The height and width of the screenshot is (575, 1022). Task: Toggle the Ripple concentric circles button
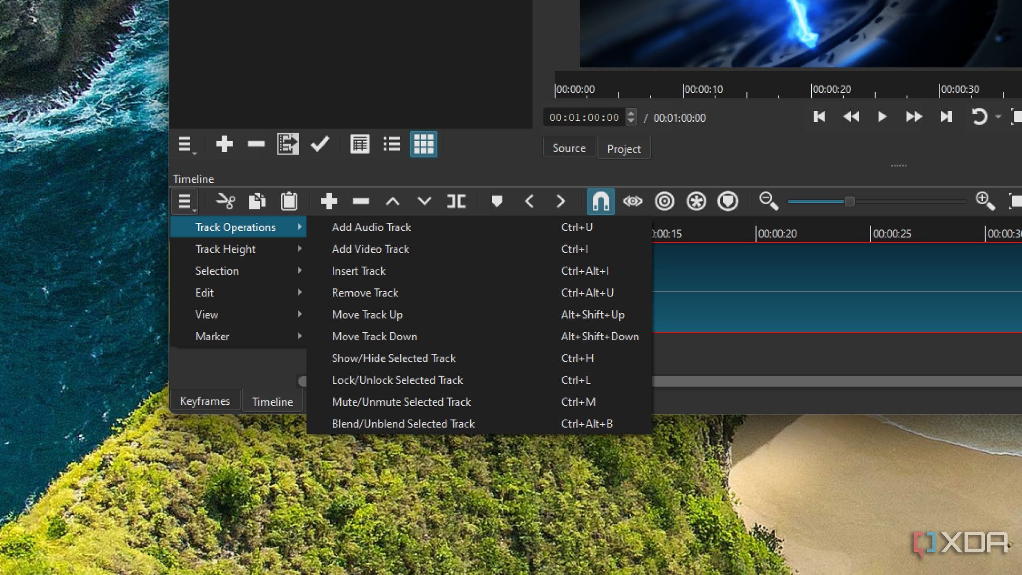[664, 201]
